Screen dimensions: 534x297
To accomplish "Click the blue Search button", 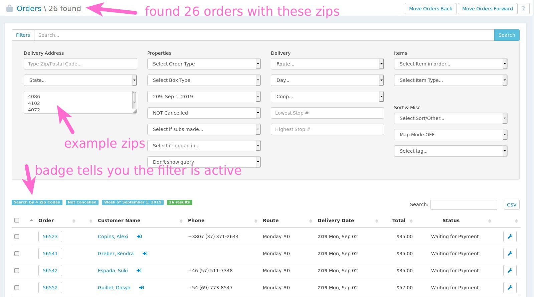I will [x=507, y=35].
